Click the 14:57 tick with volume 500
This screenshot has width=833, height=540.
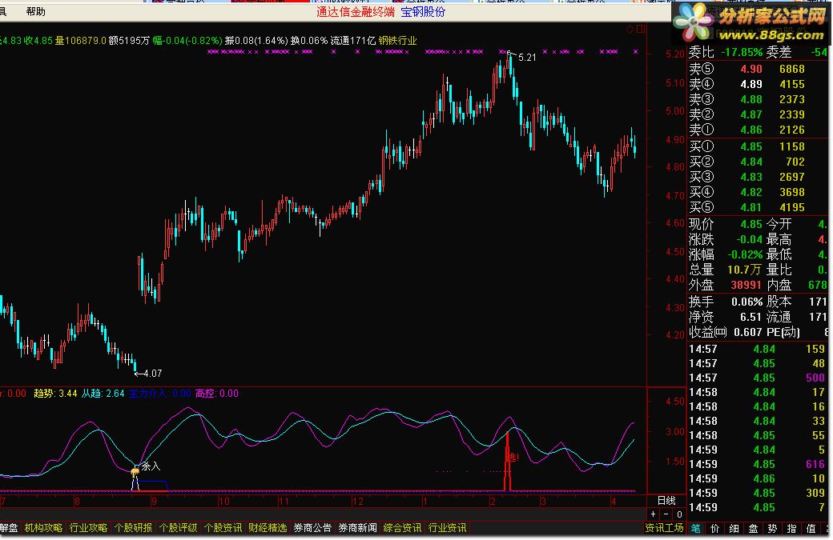(758, 378)
